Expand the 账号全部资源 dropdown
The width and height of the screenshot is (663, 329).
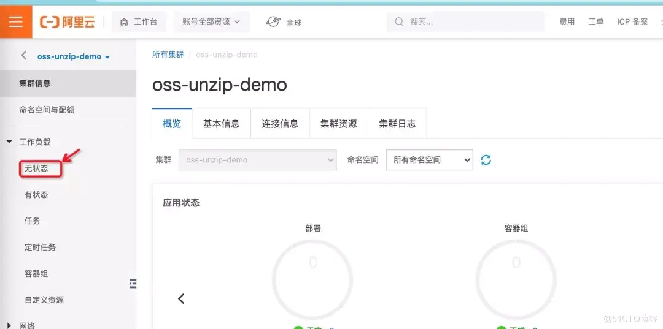(x=211, y=22)
